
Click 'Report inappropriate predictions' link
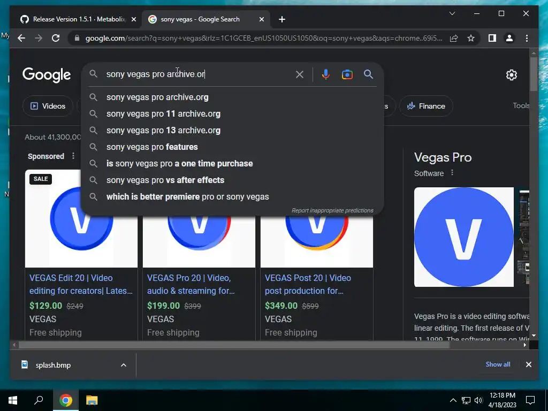[x=332, y=210]
